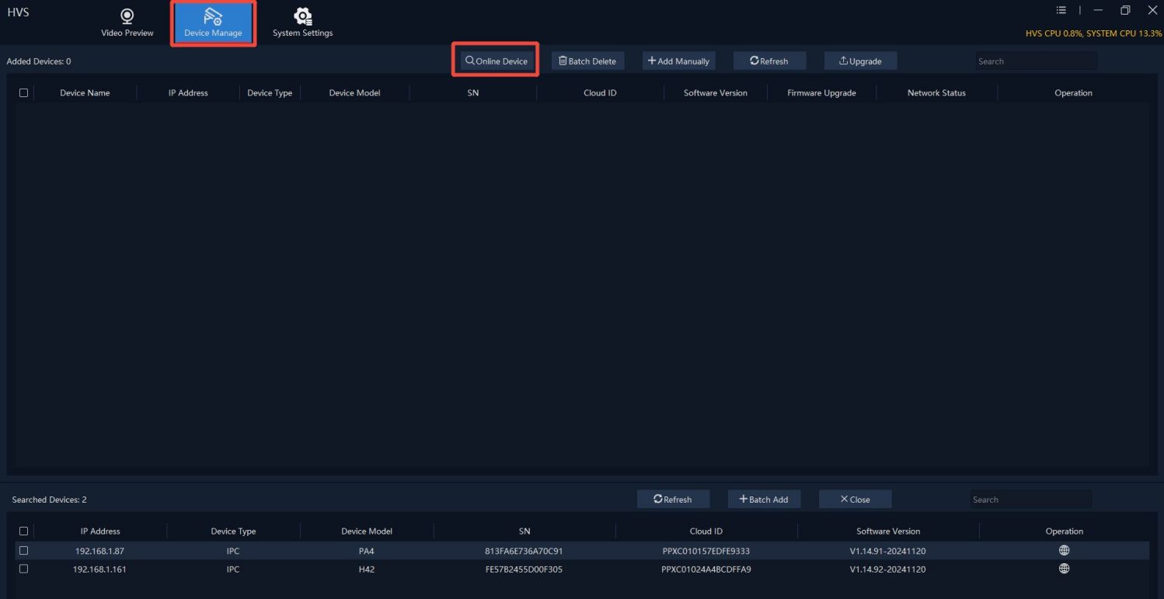This screenshot has width=1164, height=599.
Task: Refresh the added devices list
Action: [769, 61]
